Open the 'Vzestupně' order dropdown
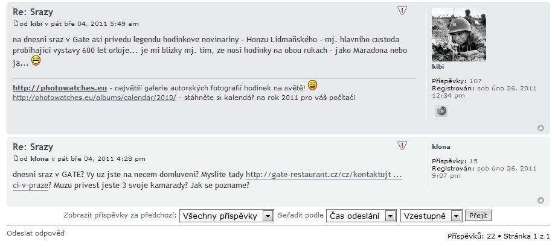This screenshot has height=247, width=555. (x=431, y=216)
